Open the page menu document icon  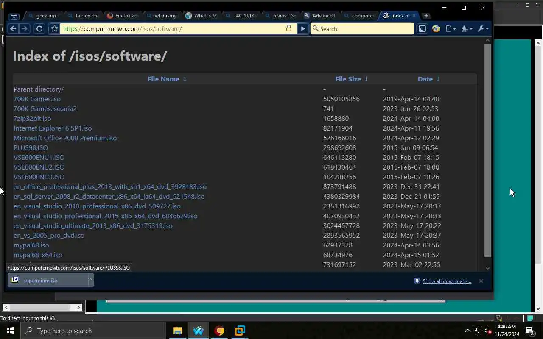(x=451, y=28)
